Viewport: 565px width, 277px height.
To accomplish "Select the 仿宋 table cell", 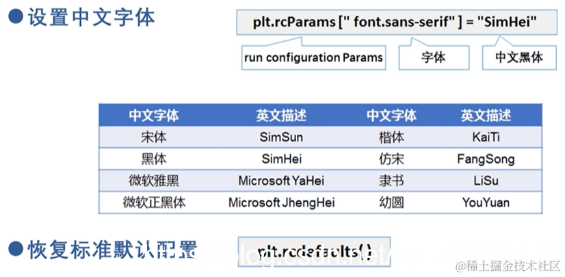I will [x=392, y=159].
